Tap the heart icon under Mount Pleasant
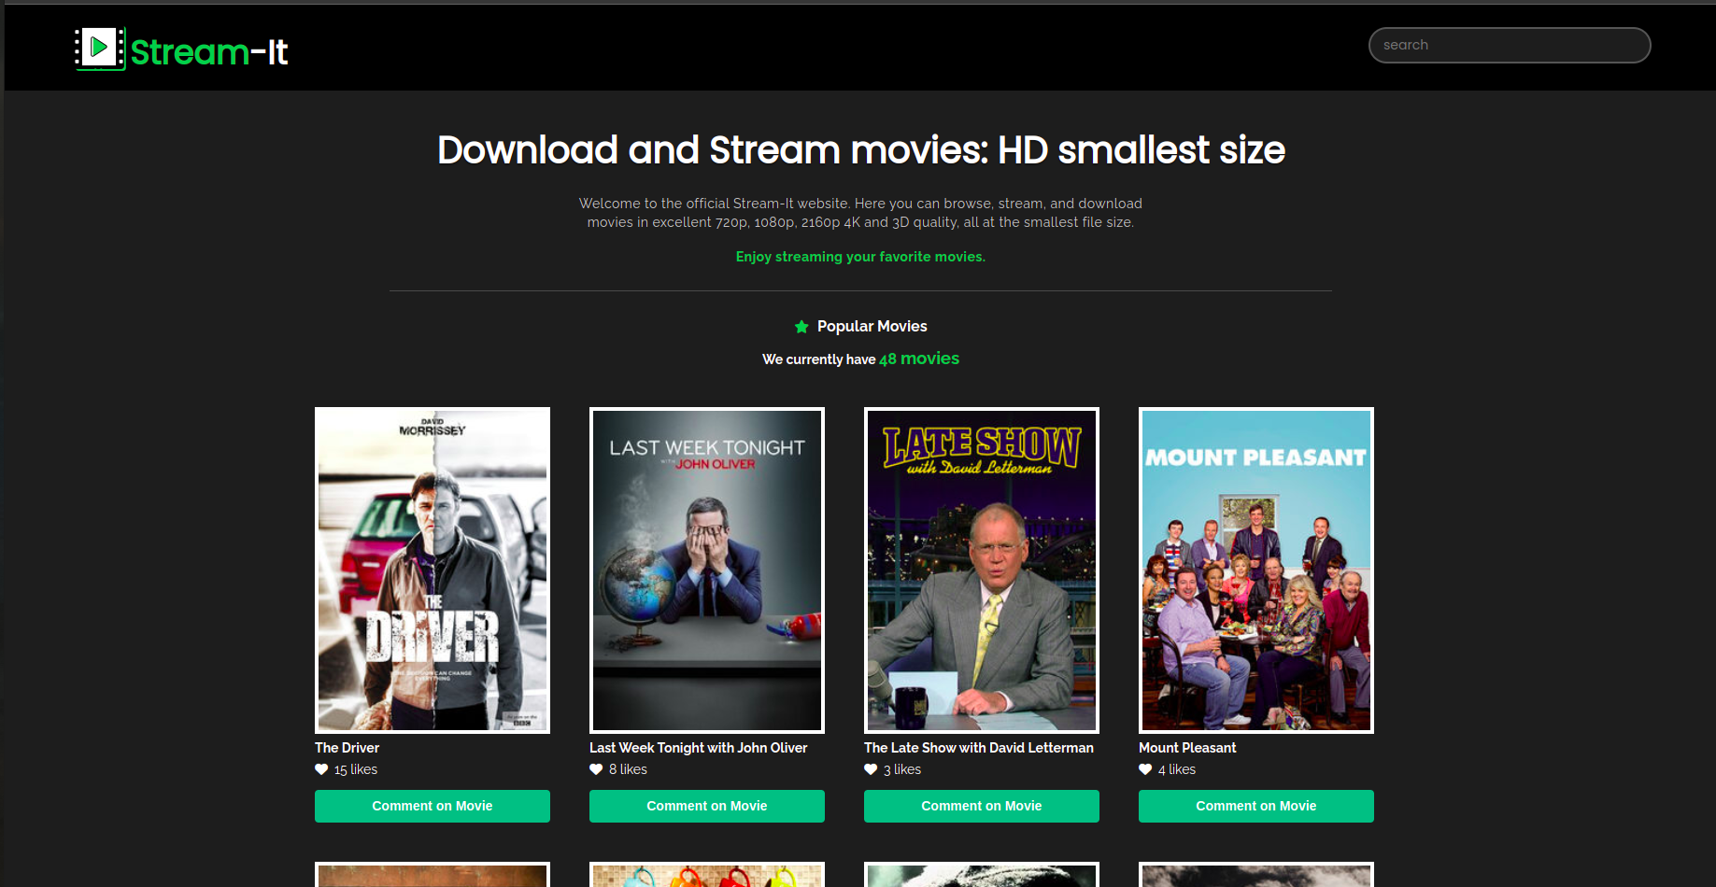1716x887 pixels. pyautogui.click(x=1145, y=769)
